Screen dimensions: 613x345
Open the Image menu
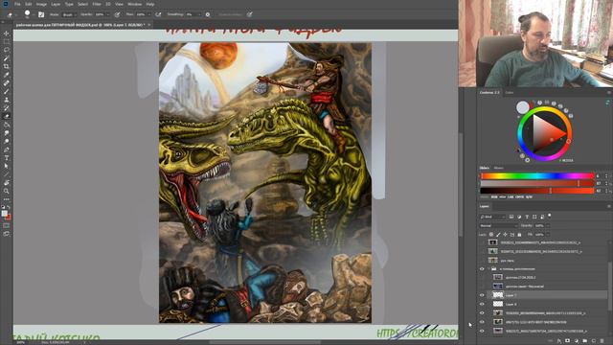tap(41, 4)
